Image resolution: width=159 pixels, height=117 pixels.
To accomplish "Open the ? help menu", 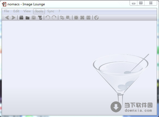I will pyautogui.click(x=59, y=11).
